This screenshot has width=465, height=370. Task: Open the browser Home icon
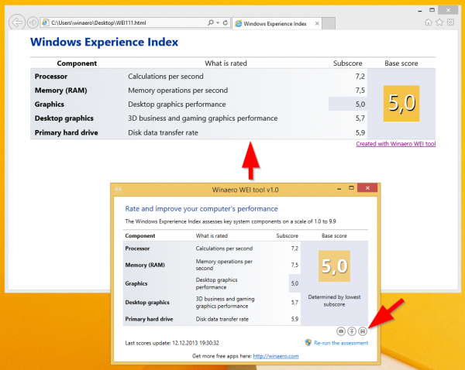click(429, 22)
